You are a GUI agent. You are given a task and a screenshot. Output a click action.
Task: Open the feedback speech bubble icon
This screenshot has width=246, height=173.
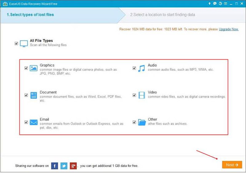tap(215, 3)
